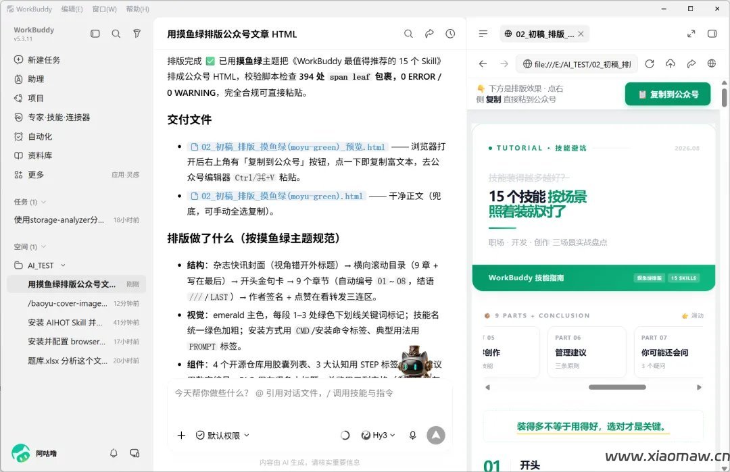Expand the AI_TEST workspace chevron
730x472 pixels.
63,265
